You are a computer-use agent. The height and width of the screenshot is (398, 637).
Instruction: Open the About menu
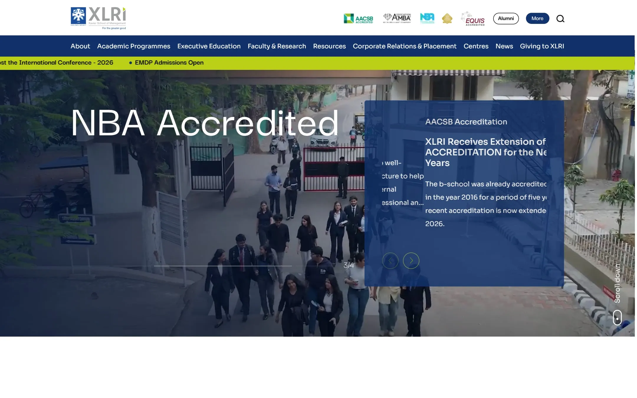click(80, 46)
